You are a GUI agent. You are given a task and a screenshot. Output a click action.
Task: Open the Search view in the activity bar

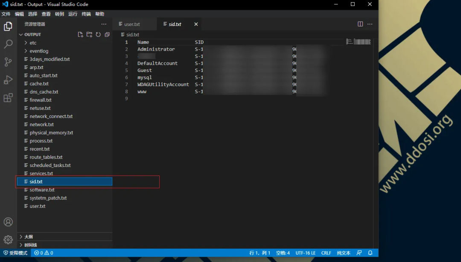point(8,44)
